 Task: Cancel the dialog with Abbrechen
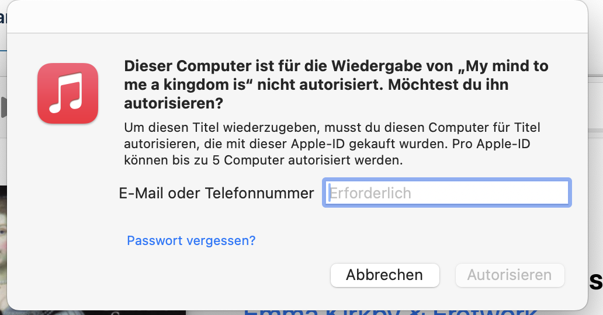[x=384, y=275]
